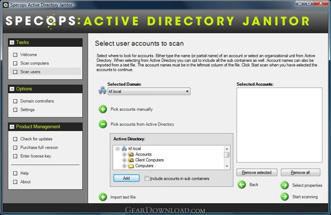Viewport: 331px width, 215px height.
Task: Collapse the Options panel
Action: point(12,89)
